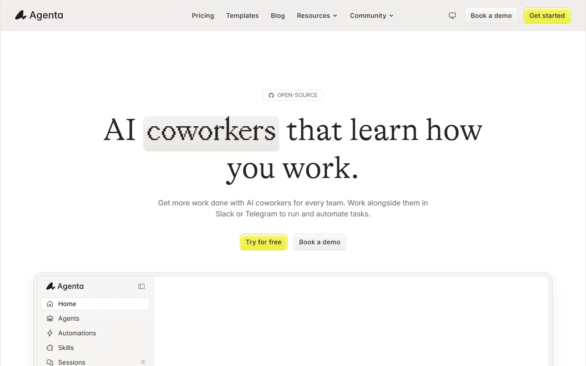Click the "Get more work done" subheading text
The width and height of the screenshot is (586, 366).
click(x=293, y=208)
